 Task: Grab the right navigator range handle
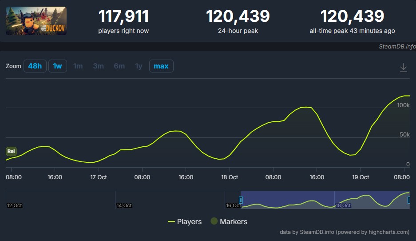coord(409,200)
